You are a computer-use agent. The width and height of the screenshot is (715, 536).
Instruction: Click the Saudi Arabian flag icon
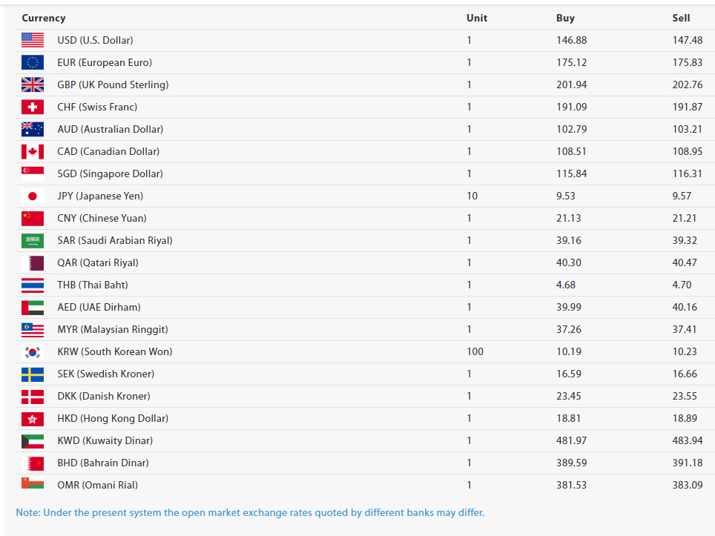pos(33,240)
